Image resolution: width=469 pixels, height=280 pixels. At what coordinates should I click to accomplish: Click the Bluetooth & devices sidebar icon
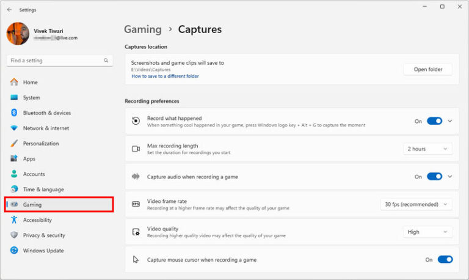pyautogui.click(x=14, y=113)
